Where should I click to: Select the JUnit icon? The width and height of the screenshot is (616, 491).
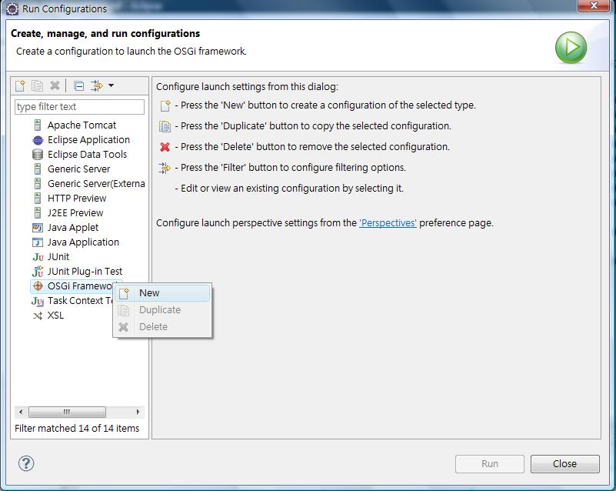coord(38,257)
